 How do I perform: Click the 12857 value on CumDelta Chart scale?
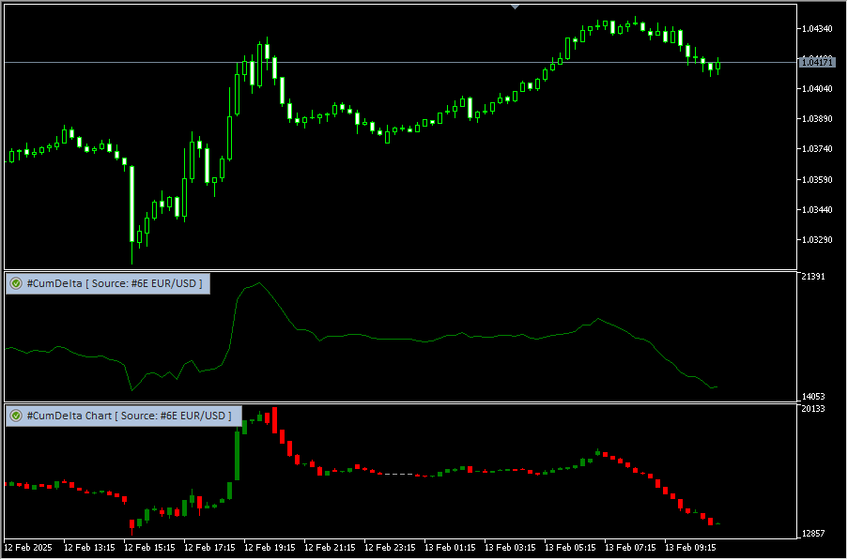[813, 534]
